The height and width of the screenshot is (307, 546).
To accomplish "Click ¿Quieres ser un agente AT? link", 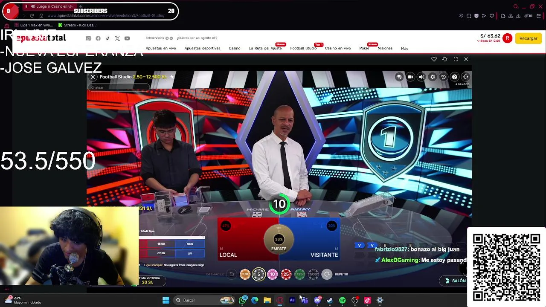I will [197, 38].
